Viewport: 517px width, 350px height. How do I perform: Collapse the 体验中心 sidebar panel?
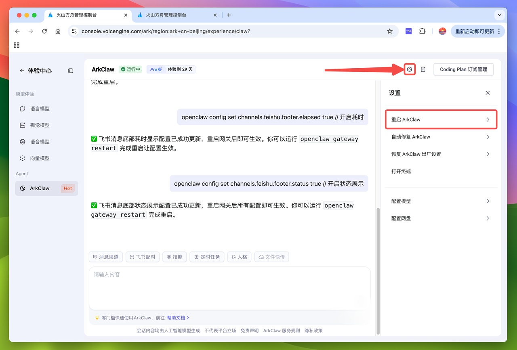(70, 70)
